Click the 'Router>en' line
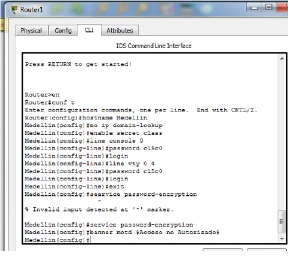 click(x=42, y=95)
